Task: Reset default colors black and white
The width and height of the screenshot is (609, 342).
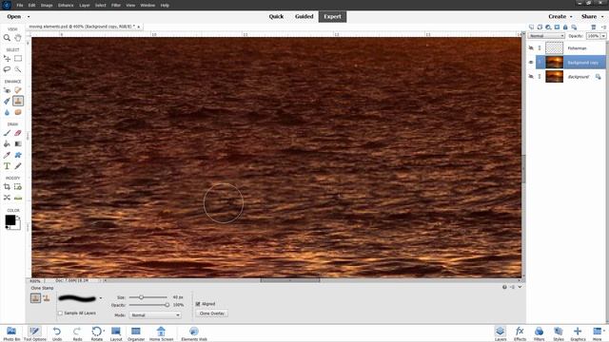Action: 7,228
